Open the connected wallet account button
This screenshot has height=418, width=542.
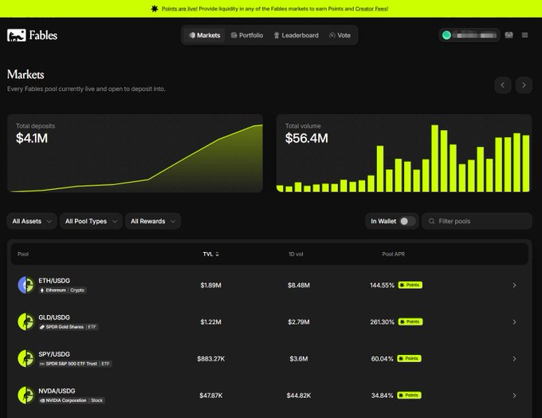tap(469, 35)
